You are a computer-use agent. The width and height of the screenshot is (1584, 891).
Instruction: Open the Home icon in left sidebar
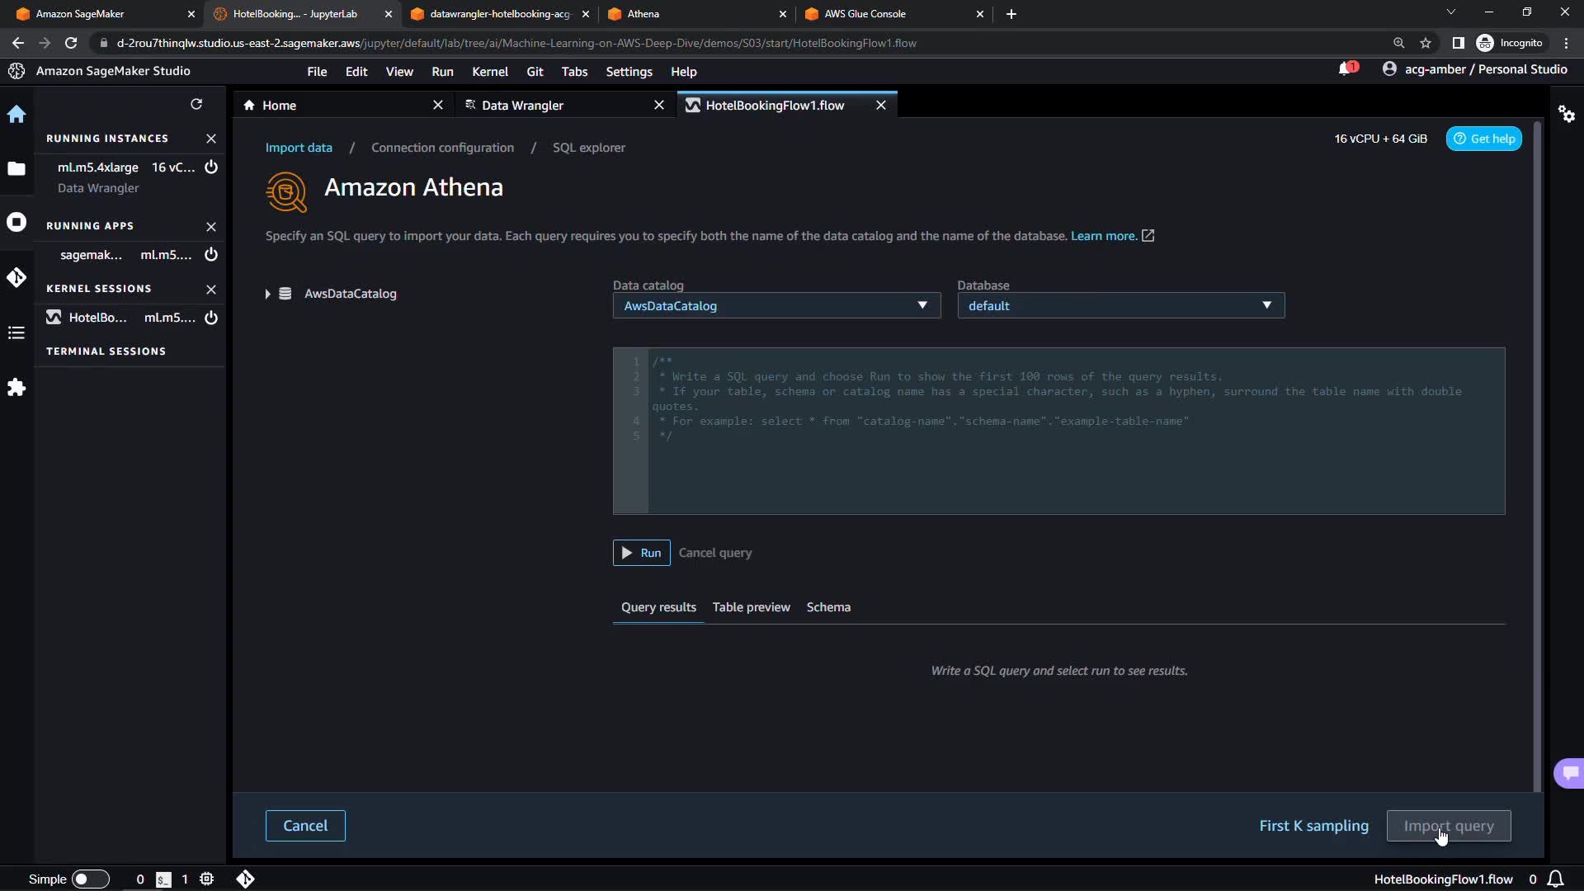(16, 115)
